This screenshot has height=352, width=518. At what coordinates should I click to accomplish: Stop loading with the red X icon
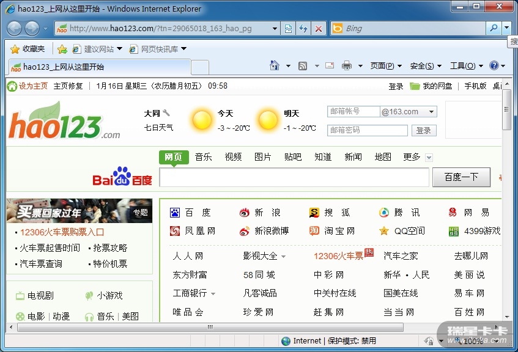click(x=319, y=29)
